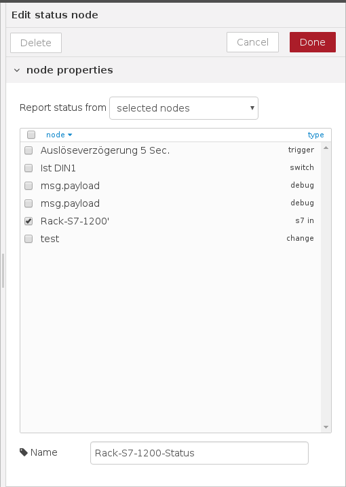Tick the select-all checkbox in list header
This screenshot has height=487, width=346.
[x=31, y=135]
